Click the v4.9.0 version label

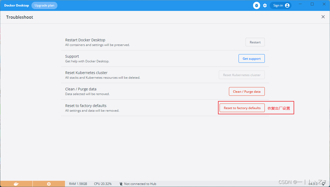point(313,184)
